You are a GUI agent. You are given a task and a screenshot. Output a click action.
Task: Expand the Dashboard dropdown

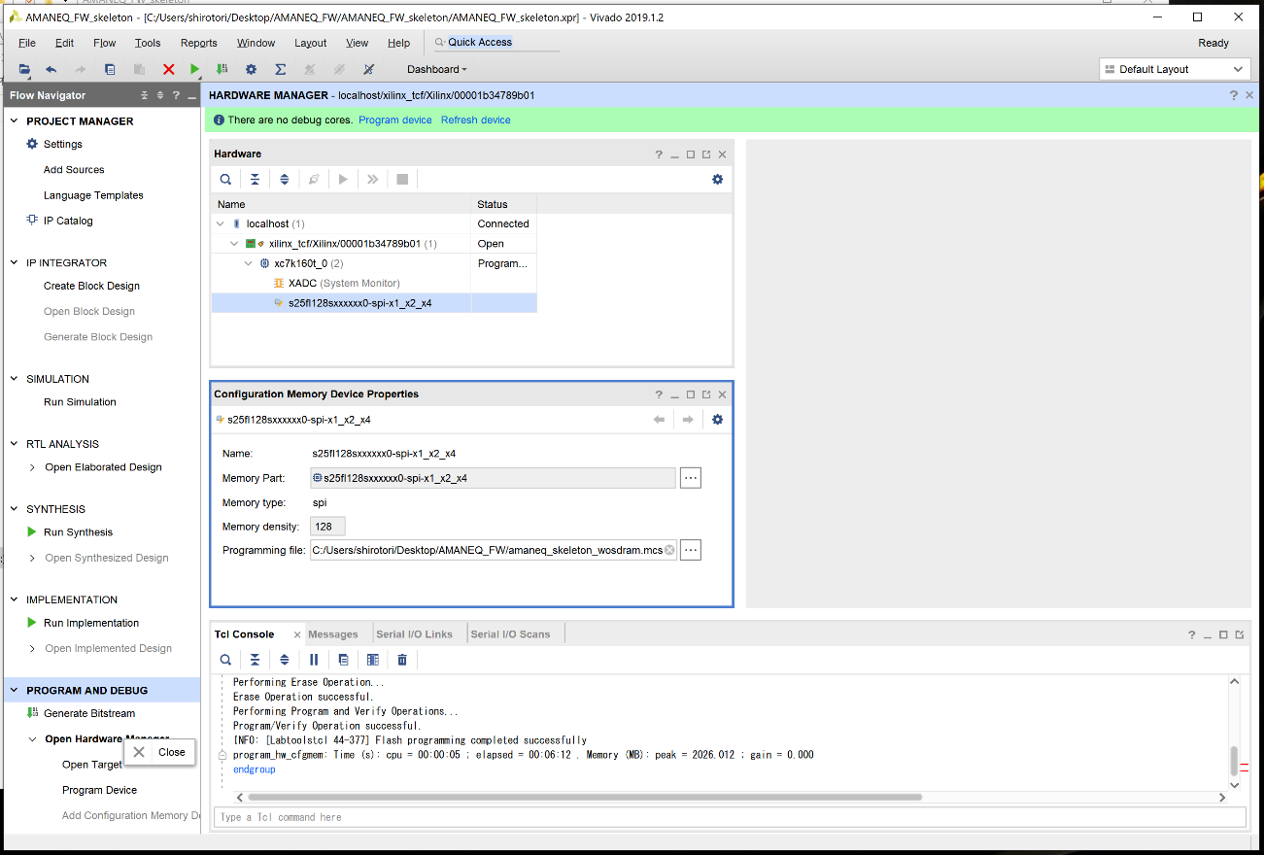coord(436,69)
